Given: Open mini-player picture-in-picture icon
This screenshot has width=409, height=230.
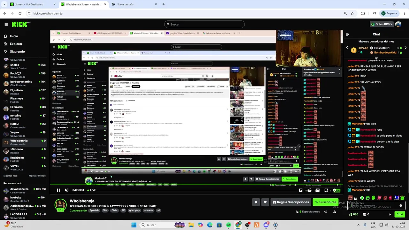Looking at the screenshot, I should [301, 190].
